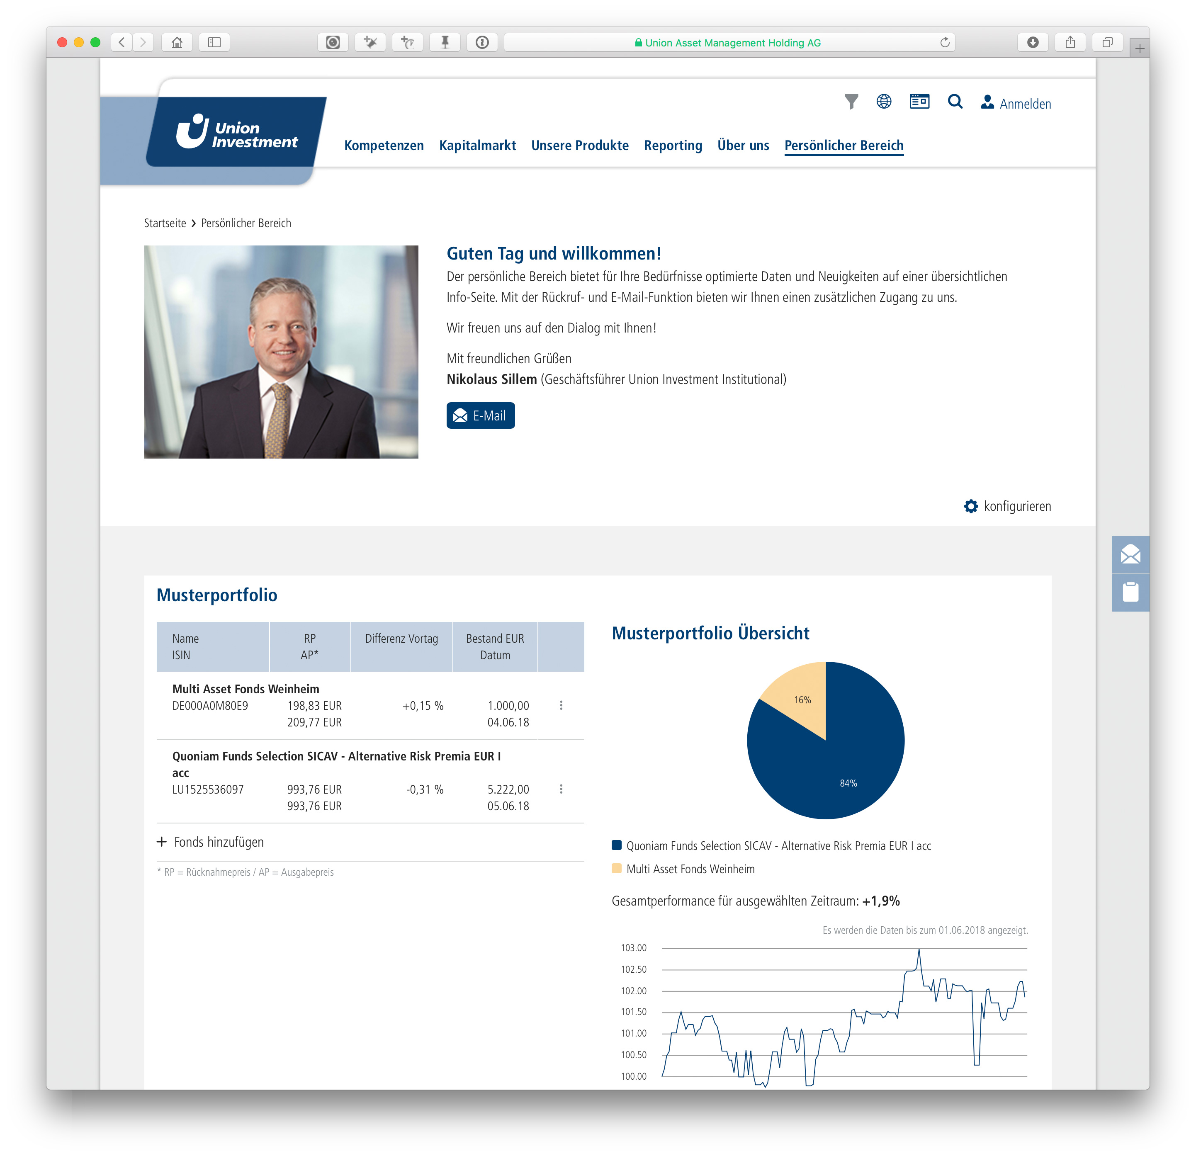Click the 5.222,00 holdings value

tap(508, 789)
